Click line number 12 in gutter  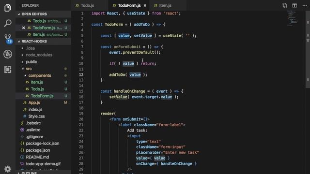81,74
